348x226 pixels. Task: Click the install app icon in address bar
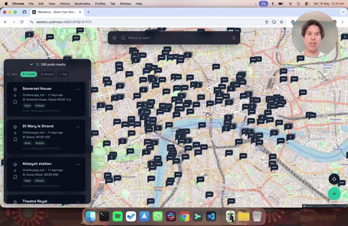pyautogui.click(x=274, y=22)
